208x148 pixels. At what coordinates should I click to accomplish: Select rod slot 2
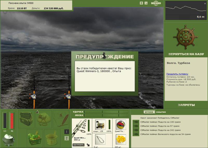pyautogui.click(x=67, y=138)
